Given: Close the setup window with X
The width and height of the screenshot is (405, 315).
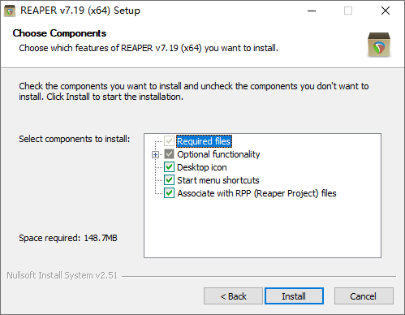Looking at the screenshot, I should pos(386,11).
